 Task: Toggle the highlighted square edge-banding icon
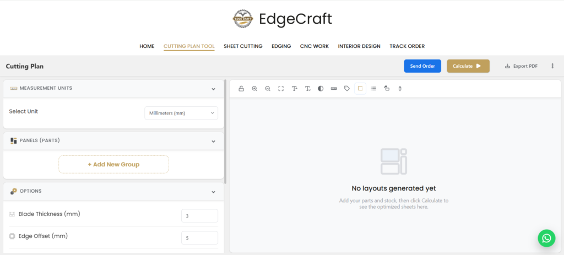(x=360, y=89)
